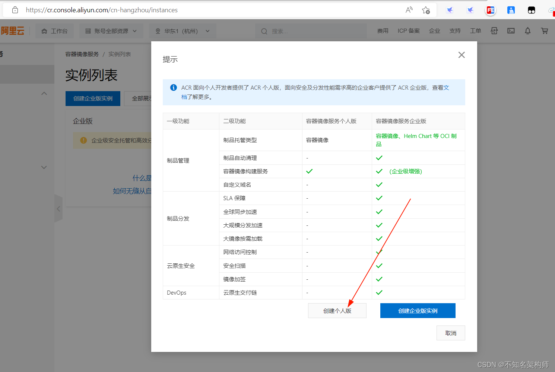Click 创建个人版 button in the dialog
This screenshot has height=372, width=555.
click(337, 311)
